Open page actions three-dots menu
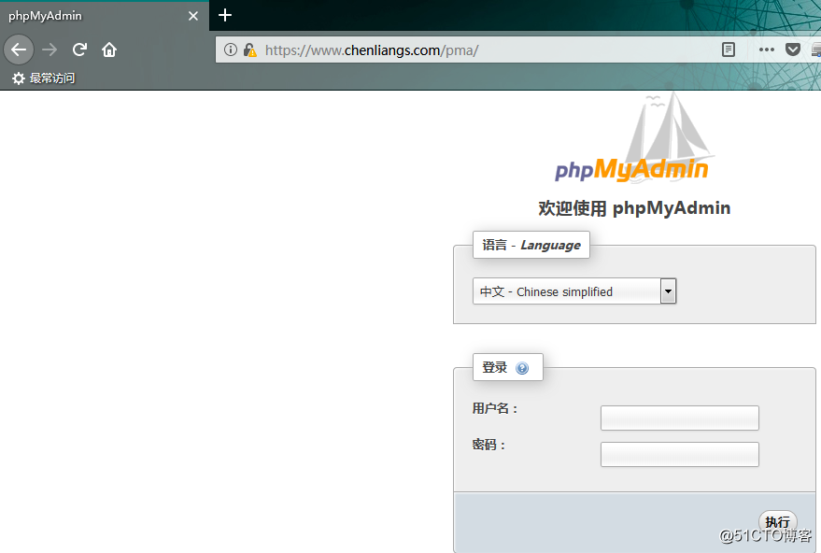The height and width of the screenshot is (553, 821). click(767, 50)
